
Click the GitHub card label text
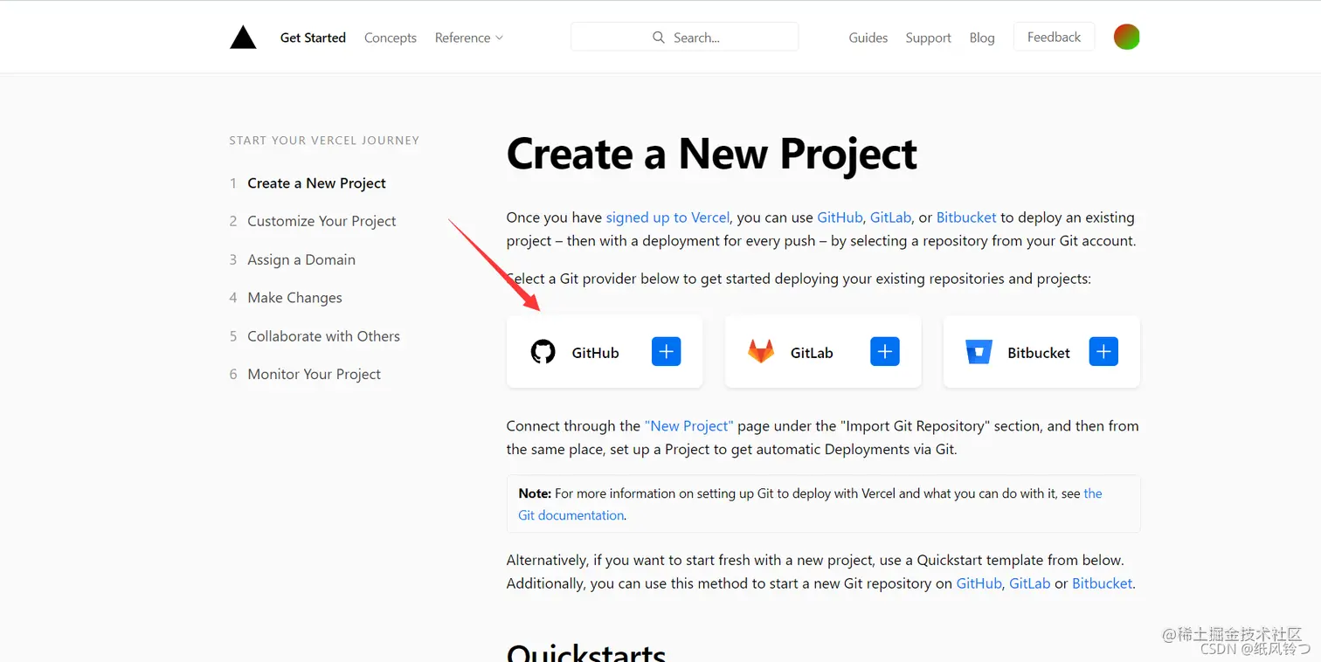[596, 353]
